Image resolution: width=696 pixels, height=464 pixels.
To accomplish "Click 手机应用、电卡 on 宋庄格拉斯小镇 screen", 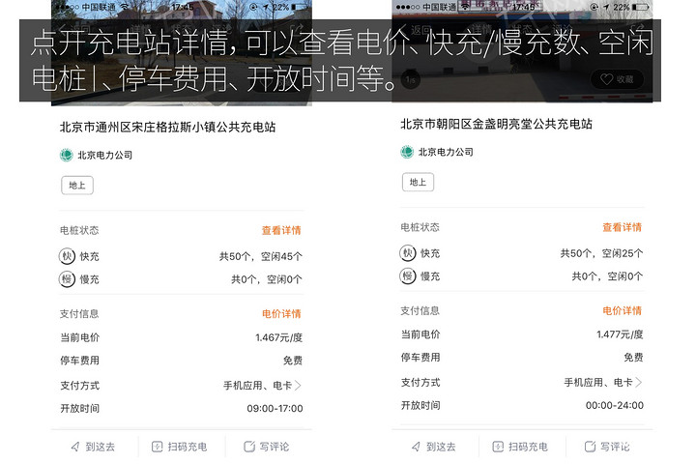I will click(257, 386).
